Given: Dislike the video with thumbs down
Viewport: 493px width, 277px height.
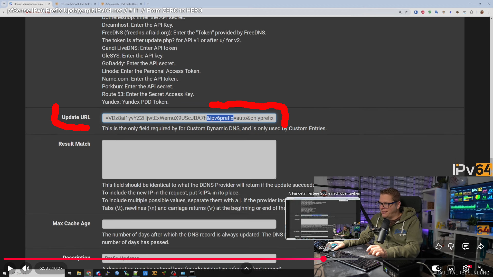Looking at the screenshot, I should pyautogui.click(x=451, y=246).
